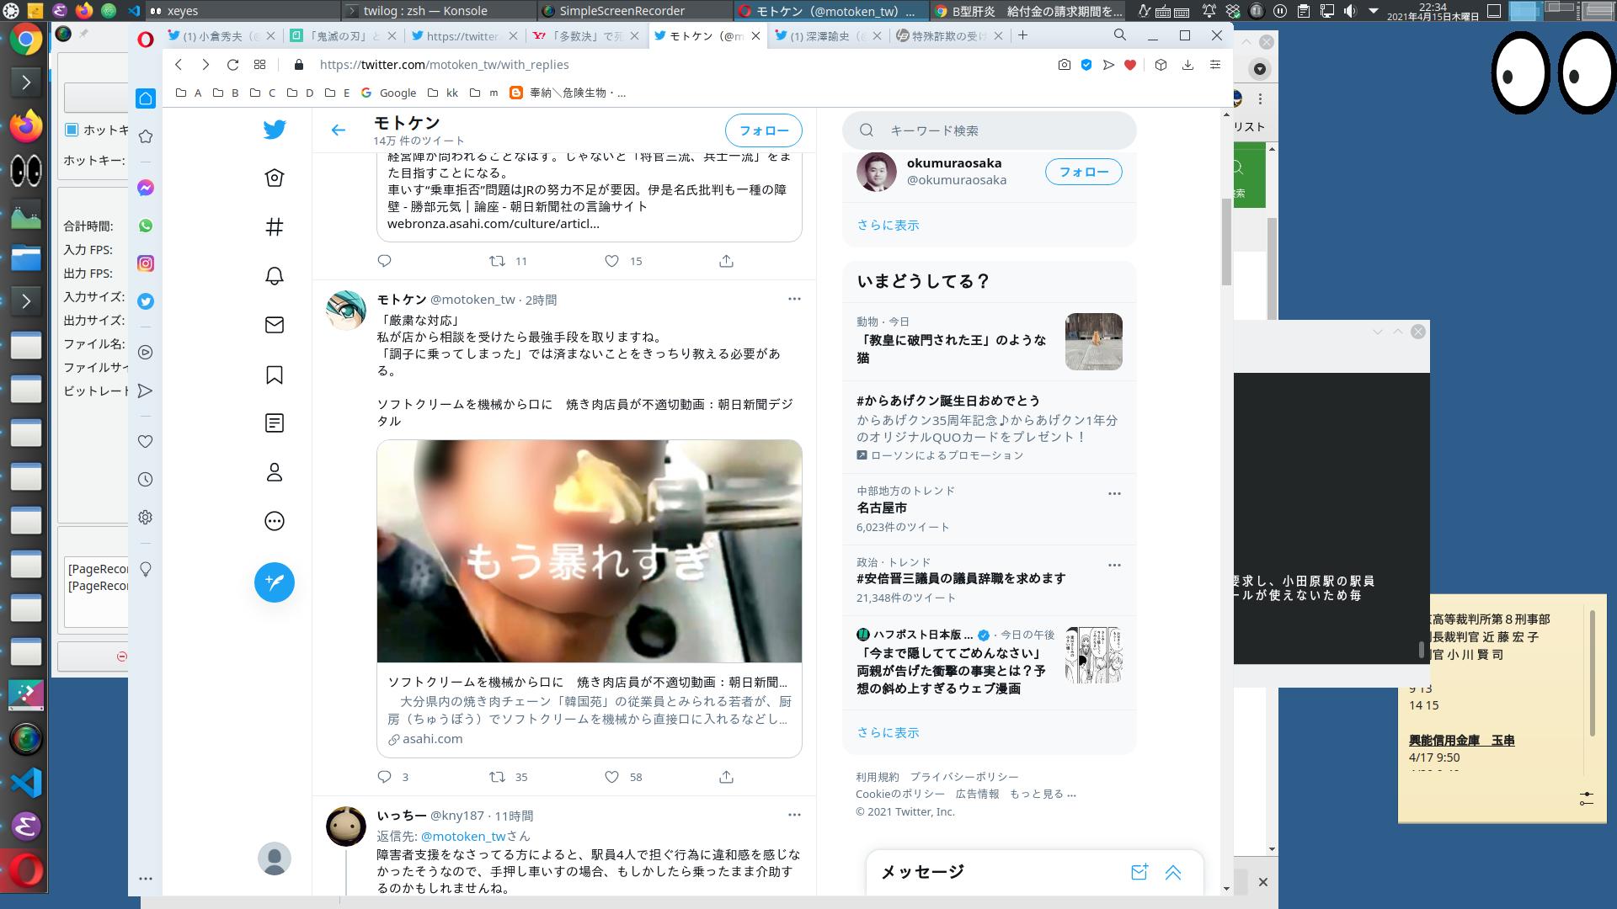Click the browser address bar URL
This screenshot has height=909, width=1617.
click(x=444, y=65)
